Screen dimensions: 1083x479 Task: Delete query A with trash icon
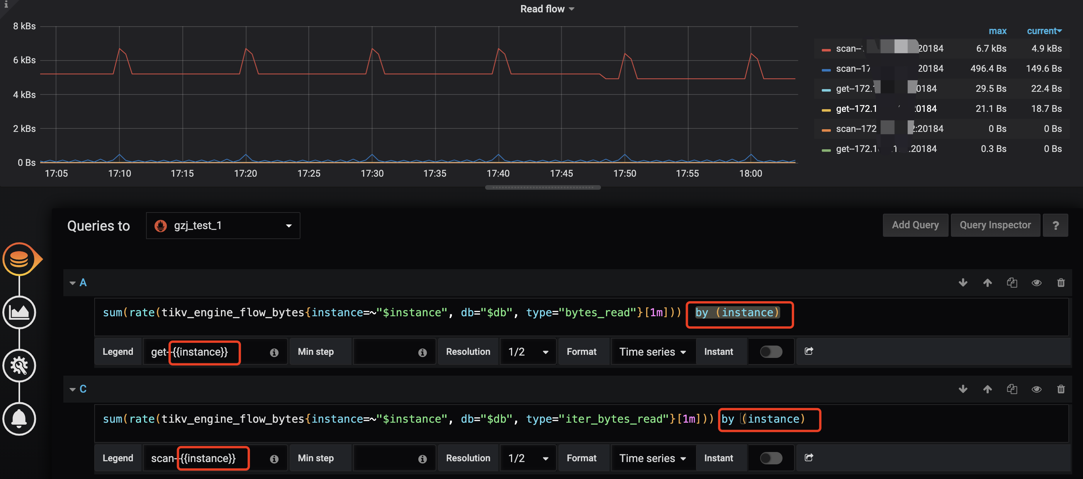pyautogui.click(x=1060, y=283)
